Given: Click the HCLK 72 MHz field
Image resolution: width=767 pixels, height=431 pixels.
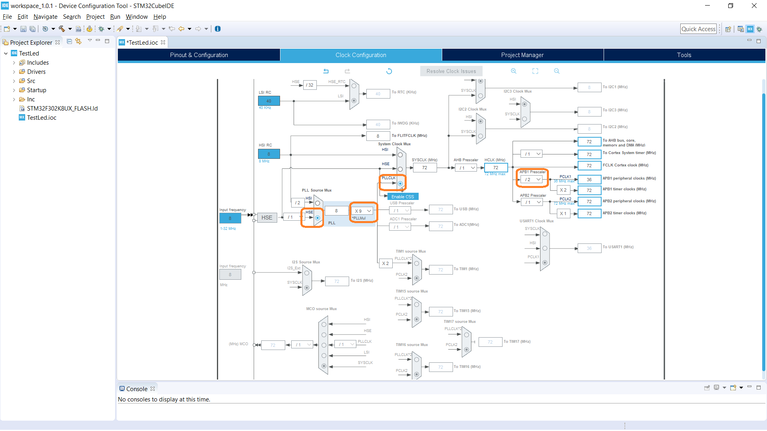Looking at the screenshot, I should pos(496,168).
